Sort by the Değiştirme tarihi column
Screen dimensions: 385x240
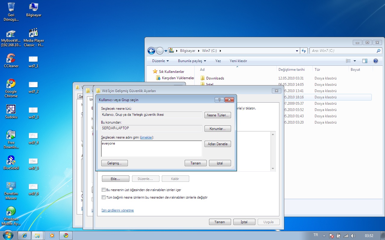[291, 70]
